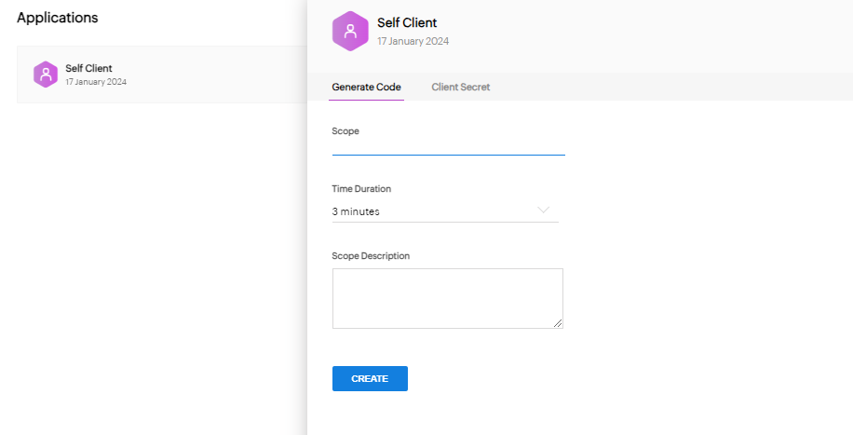Click the chevron arrow of Time Duration
The image size is (853, 435).
point(544,211)
